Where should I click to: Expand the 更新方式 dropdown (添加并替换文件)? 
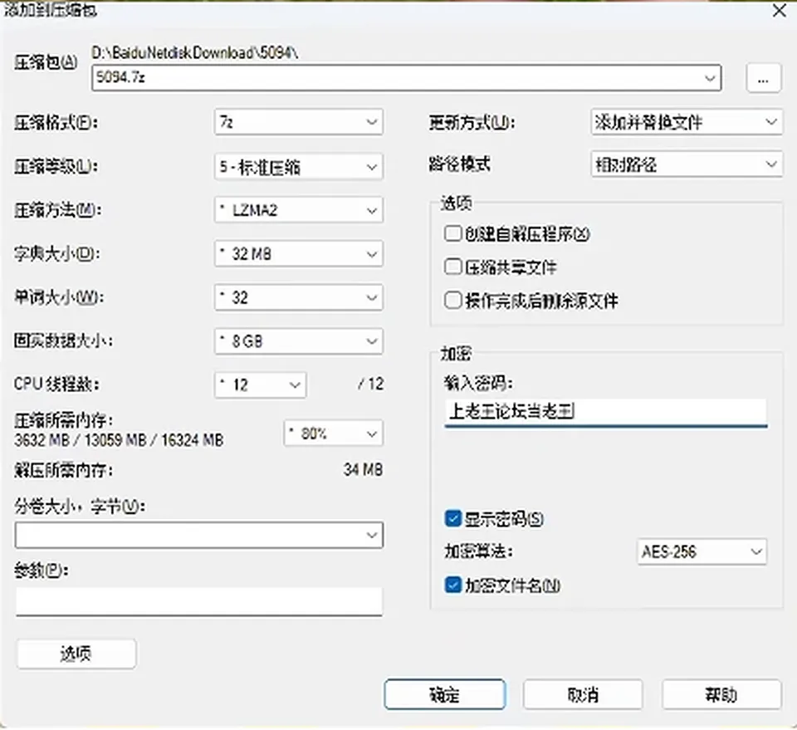pos(687,122)
